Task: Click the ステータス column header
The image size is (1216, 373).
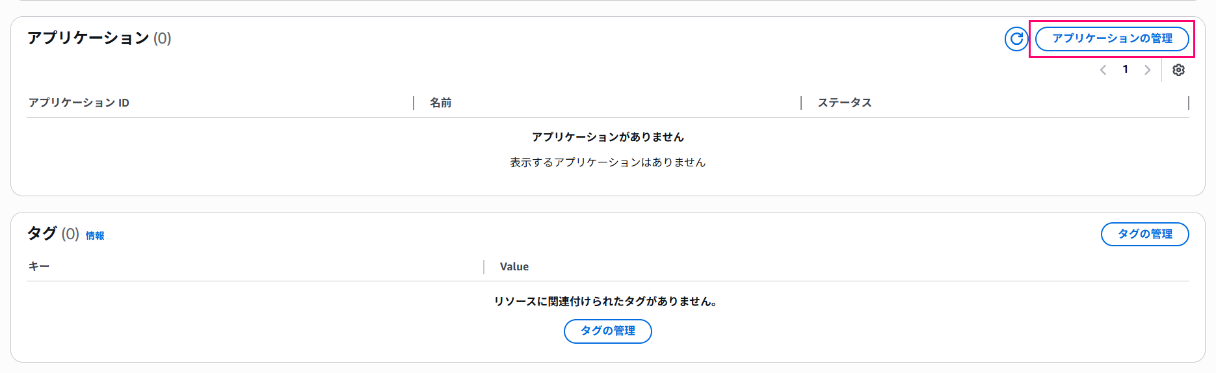Action: (845, 103)
